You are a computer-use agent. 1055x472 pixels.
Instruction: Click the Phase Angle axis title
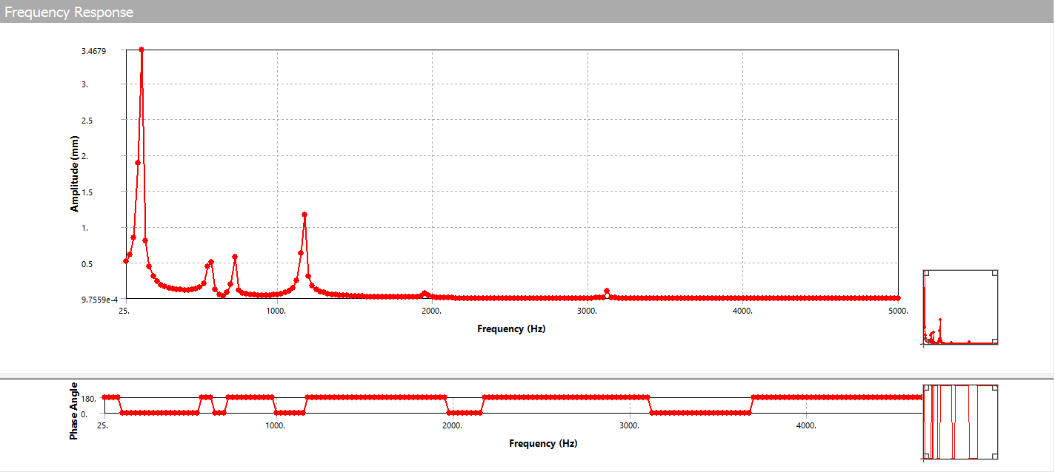click(74, 411)
